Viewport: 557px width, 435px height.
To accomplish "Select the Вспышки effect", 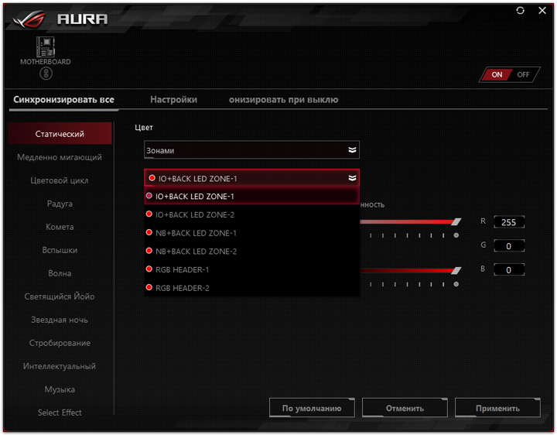I will [60, 250].
